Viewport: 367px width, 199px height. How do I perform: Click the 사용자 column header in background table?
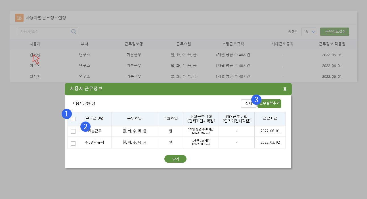point(35,44)
